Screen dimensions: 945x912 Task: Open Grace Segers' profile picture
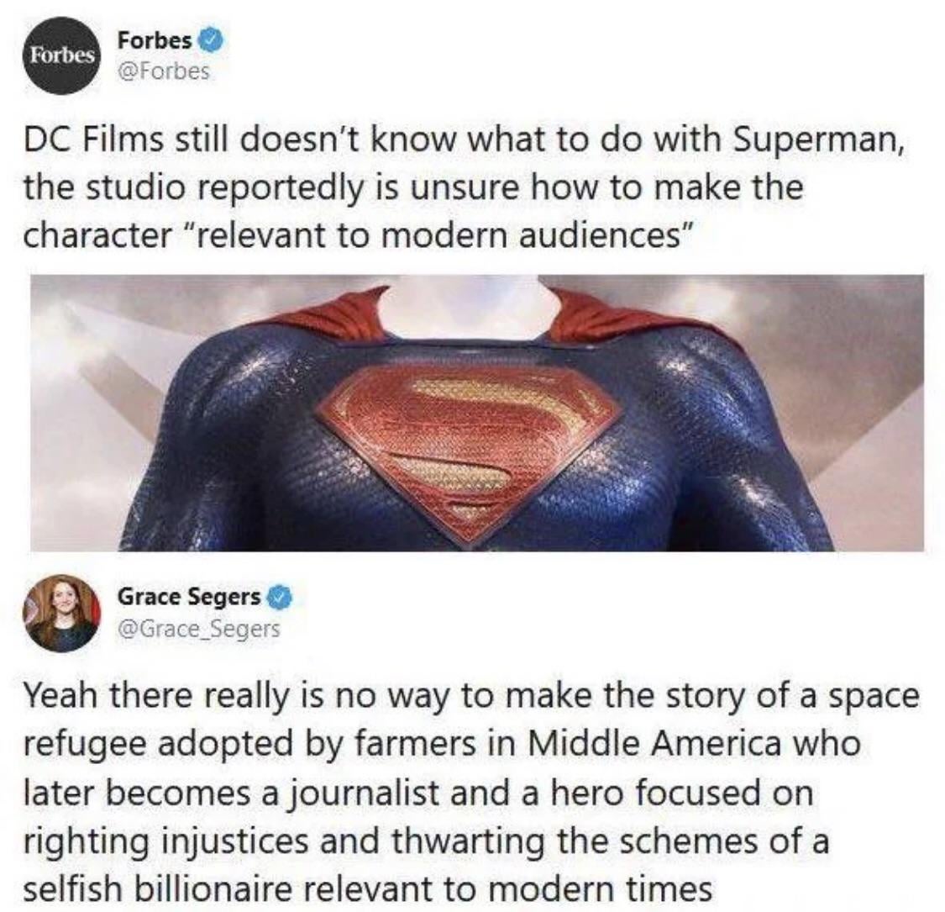point(61,613)
